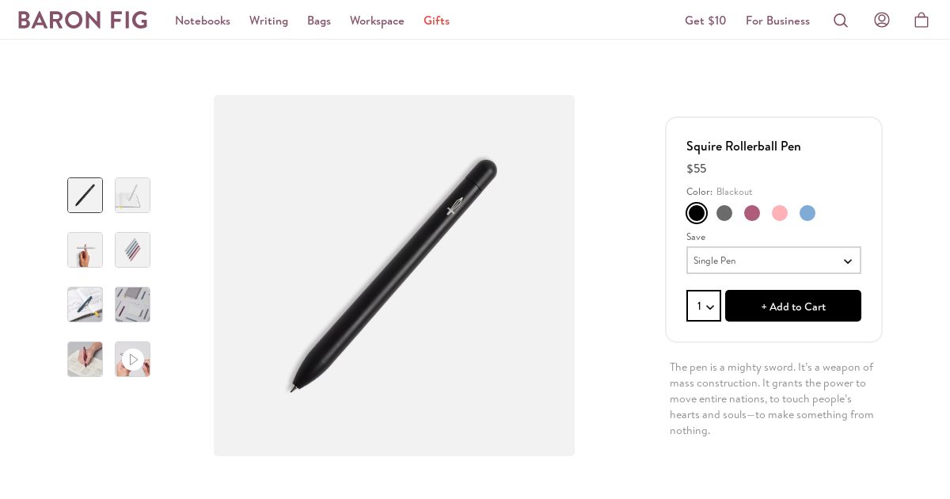This screenshot has width=950, height=499.
Task: Select the Blackout color swatch
Action: point(697,213)
